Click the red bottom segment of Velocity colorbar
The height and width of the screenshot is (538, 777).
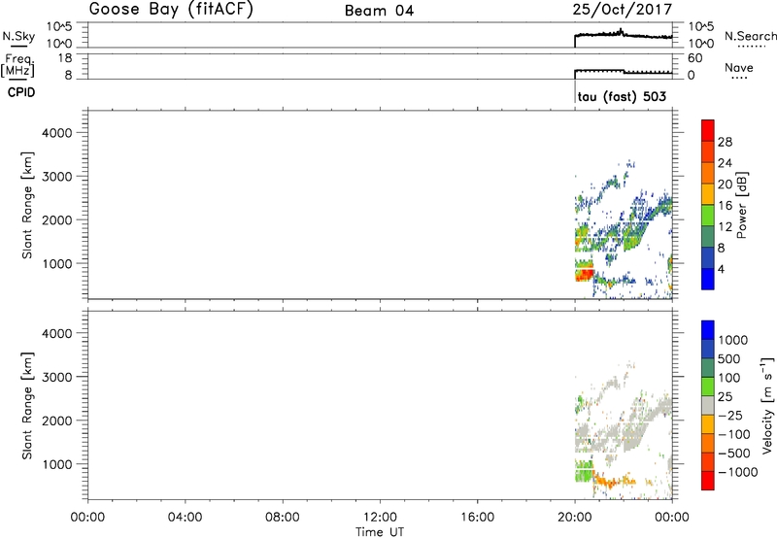[x=708, y=481]
